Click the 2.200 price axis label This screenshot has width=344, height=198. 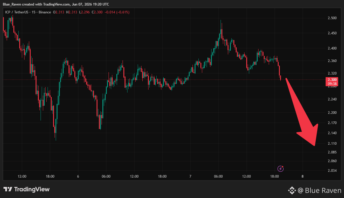tap(332, 113)
